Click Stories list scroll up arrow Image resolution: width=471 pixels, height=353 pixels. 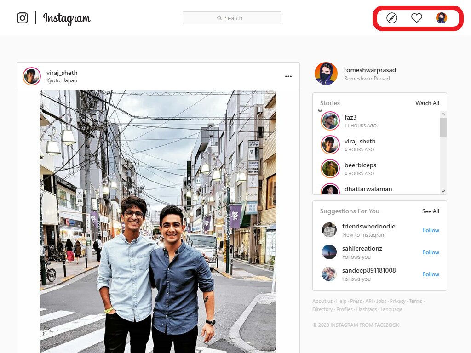click(443, 114)
